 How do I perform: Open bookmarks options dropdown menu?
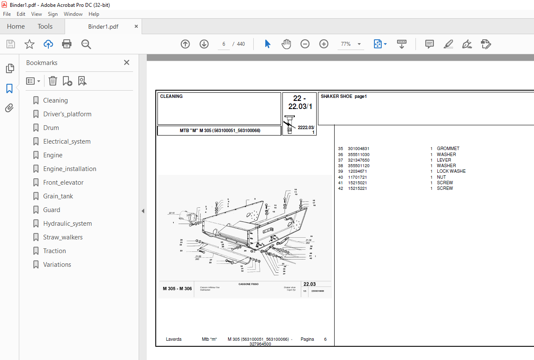33,81
